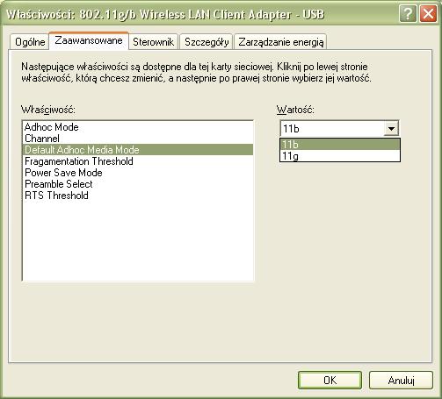
Task: Open the Sterownik tab
Action: pyautogui.click(x=153, y=42)
